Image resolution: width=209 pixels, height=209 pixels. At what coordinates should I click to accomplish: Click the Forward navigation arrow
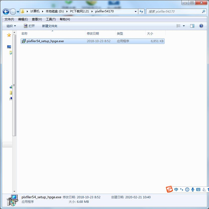click(x=13, y=12)
